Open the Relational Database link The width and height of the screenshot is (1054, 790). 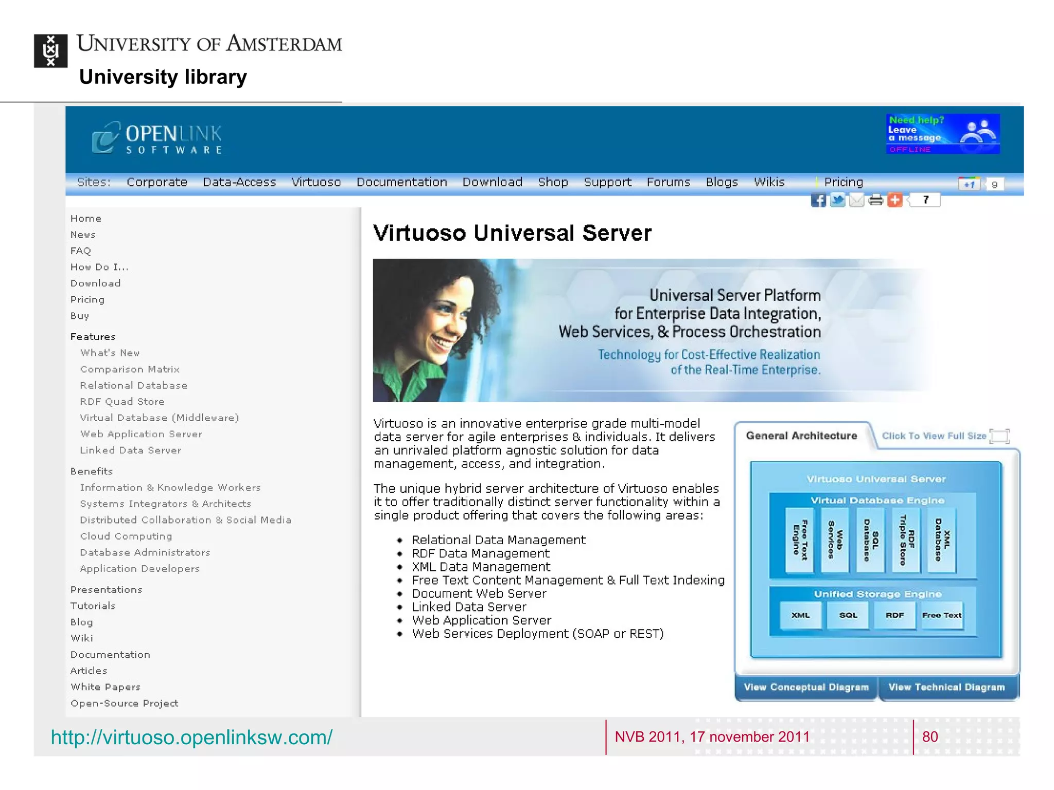(134, 385)
